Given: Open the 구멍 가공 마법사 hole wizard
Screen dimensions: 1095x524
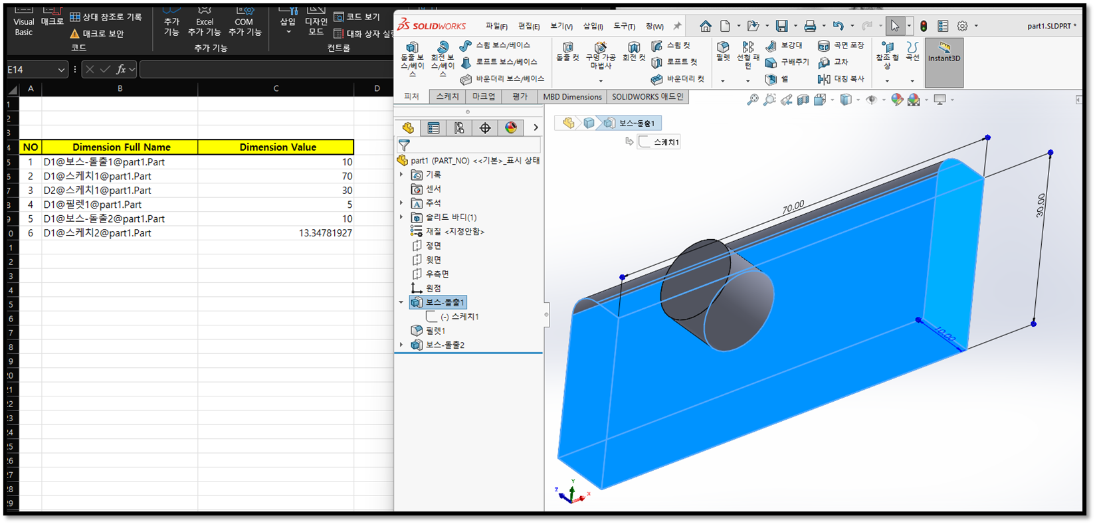Looking at the screenshot, I should click(x=600, y=56).
